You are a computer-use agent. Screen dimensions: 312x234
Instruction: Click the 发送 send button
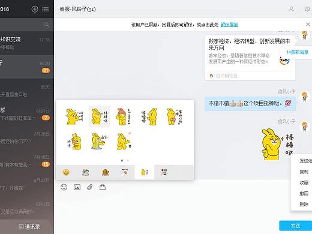[296, 226]
